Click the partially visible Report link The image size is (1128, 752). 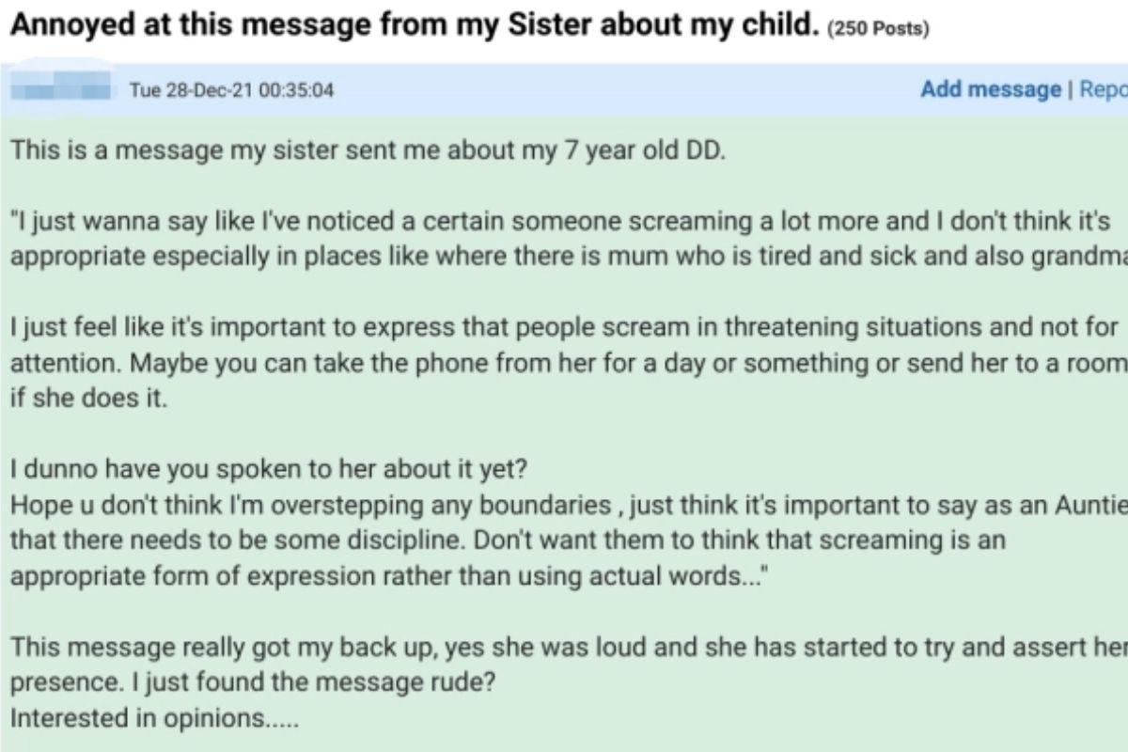click(1102, 89)
